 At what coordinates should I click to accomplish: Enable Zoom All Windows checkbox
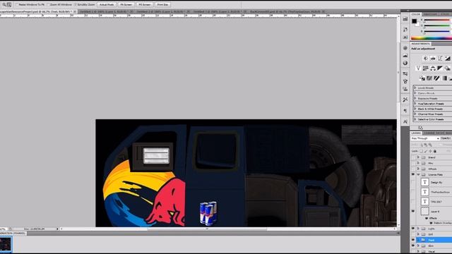49,5
